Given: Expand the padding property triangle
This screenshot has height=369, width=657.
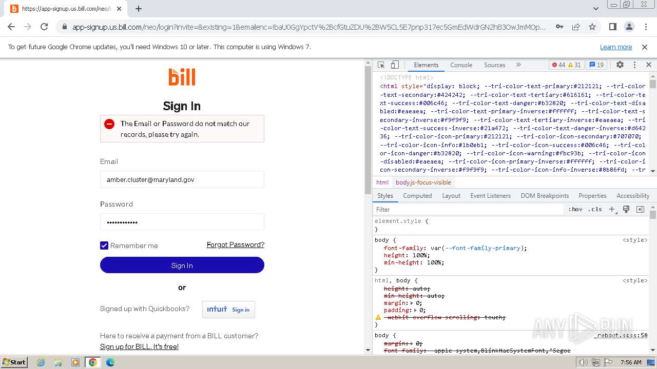Looking at the screenshot, I should (x=415, y=310).
